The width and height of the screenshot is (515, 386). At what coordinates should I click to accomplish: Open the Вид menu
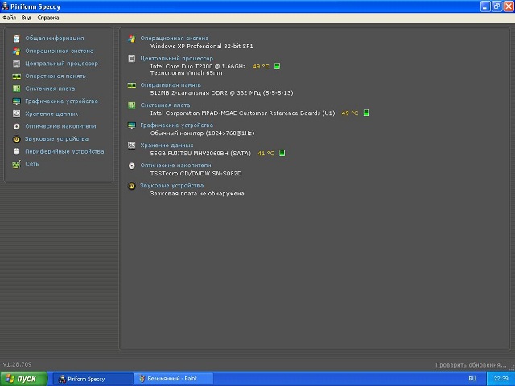pyautogui.click(x=27, y=17)
